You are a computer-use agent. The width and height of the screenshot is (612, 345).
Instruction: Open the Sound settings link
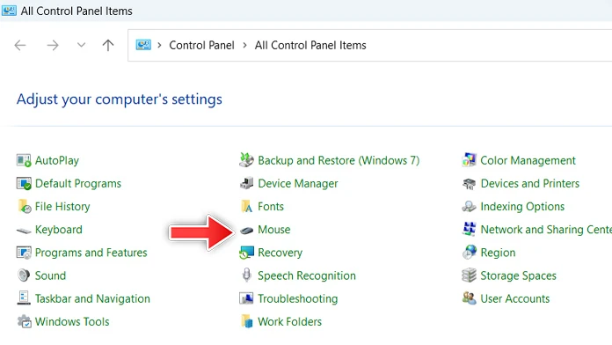(50, 275)
